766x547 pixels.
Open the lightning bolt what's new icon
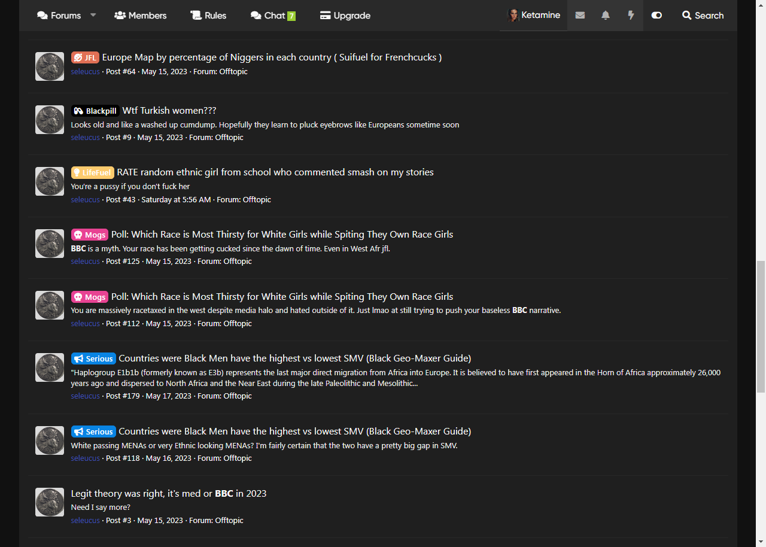[x=631, y=16]
